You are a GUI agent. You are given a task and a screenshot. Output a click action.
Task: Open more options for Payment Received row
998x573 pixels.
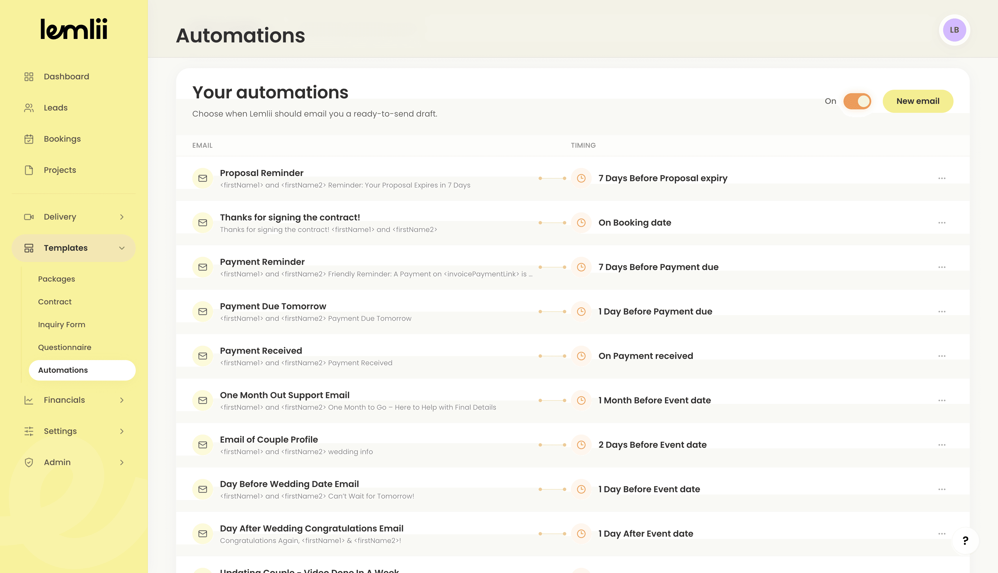[942, 356]
